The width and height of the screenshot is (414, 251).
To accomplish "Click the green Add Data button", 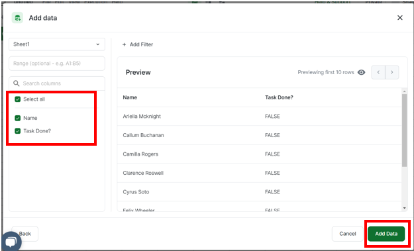I will [x=386, y=234].
